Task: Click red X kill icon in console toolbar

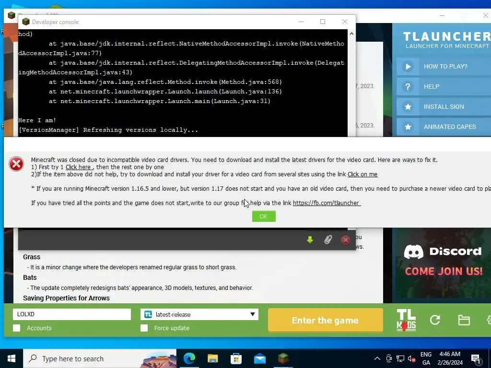Action: [x=345, y=240]
